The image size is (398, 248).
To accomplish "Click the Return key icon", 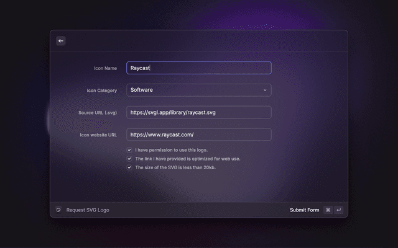I will click(338, 210).
